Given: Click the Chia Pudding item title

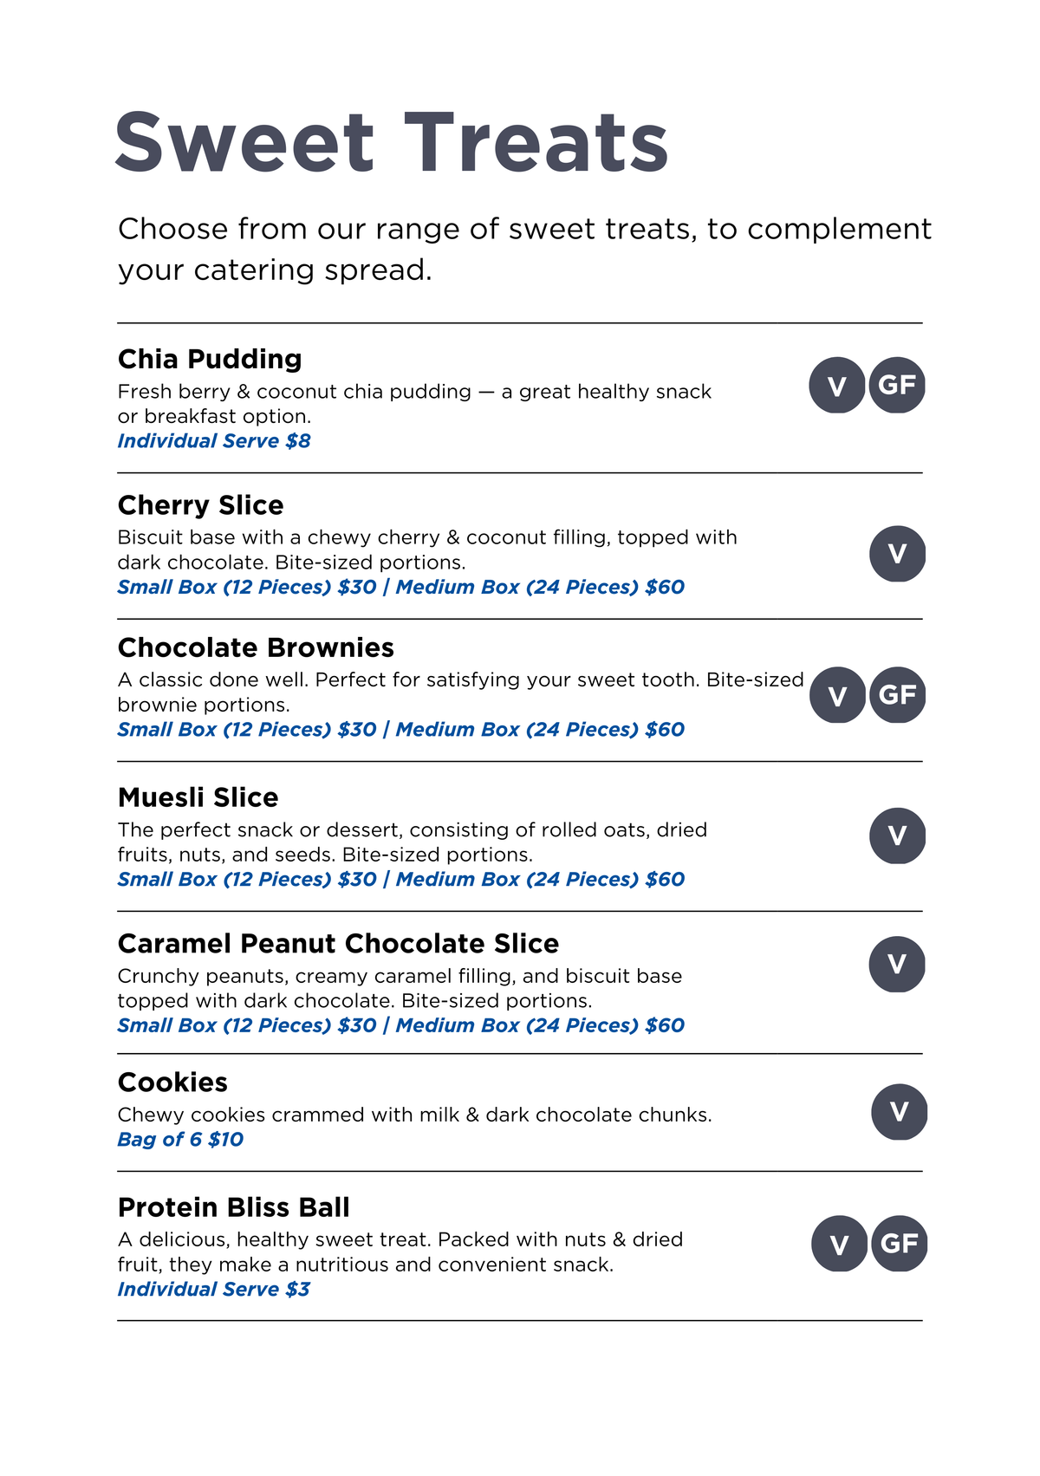Looking at the screenshot, I should [x=210, y=359].
